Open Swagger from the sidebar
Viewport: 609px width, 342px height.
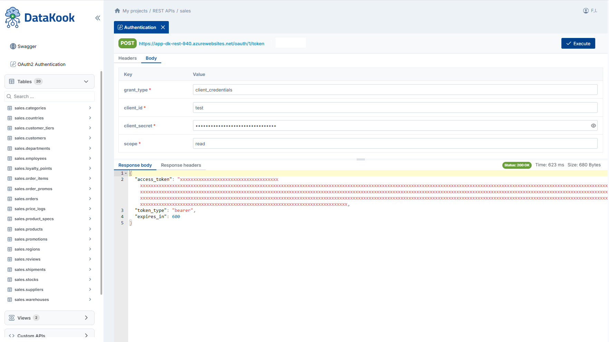(27, 46)
